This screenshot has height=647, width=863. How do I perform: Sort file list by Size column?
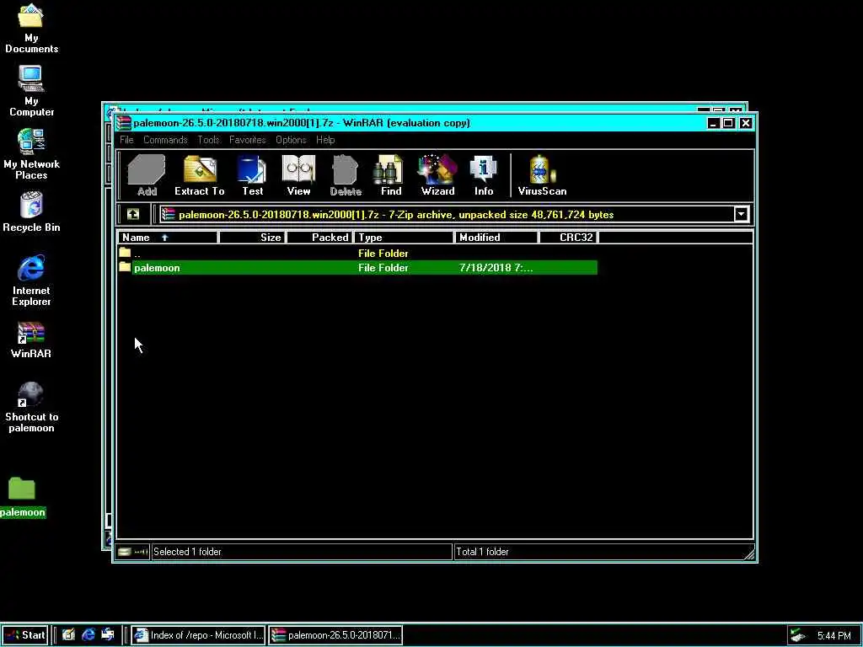tap(252, 238)
